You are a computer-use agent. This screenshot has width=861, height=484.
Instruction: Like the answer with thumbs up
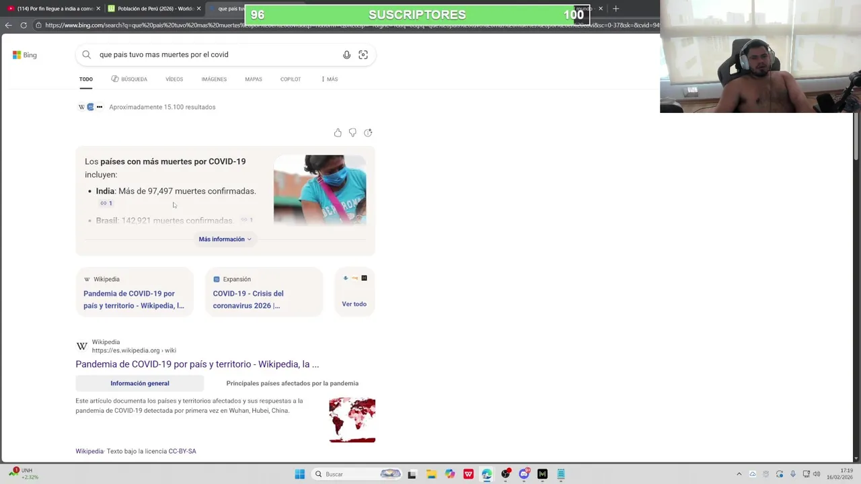coord(338,133)
